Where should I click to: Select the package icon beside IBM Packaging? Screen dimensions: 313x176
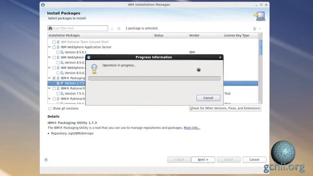point(58,78)
